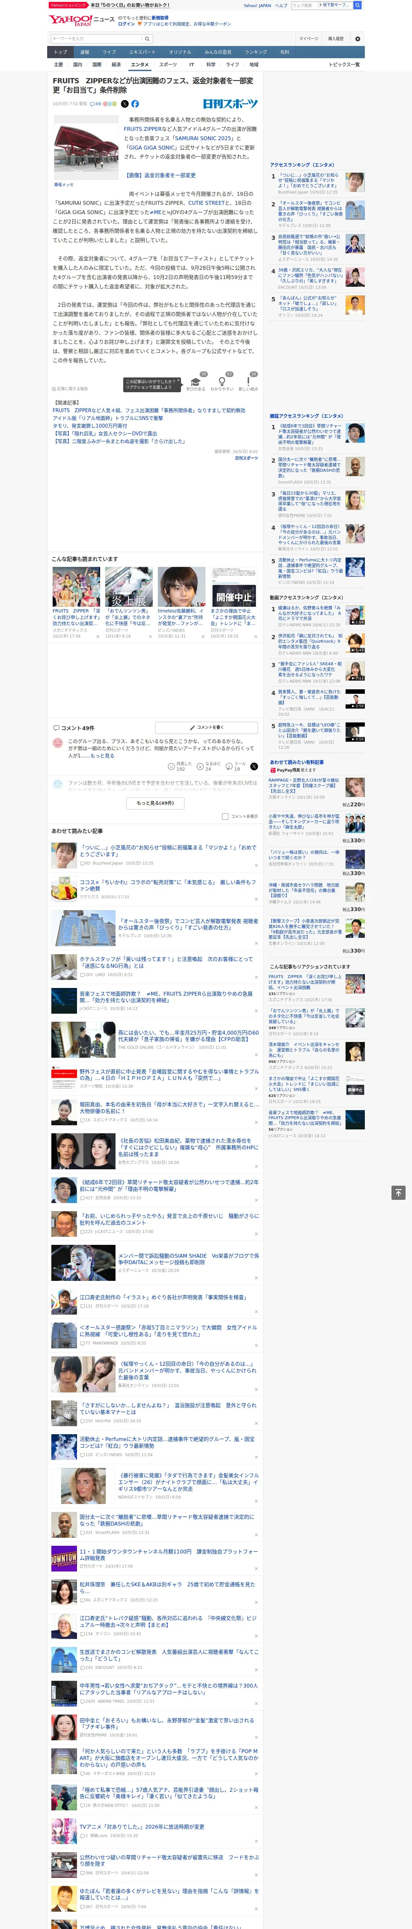This screenshot has height=1929, width=412.
Task: Open the ライブ tab in dark navigation
Action: 109,52
